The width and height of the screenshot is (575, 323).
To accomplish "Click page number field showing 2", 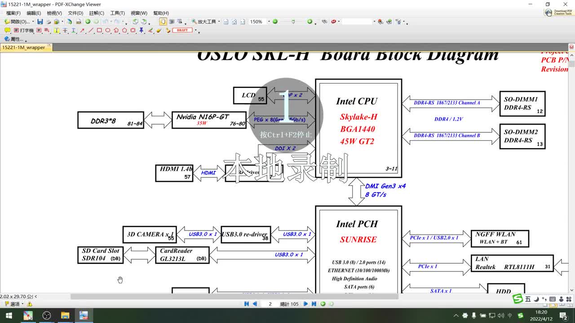I will tap(270, 304).
